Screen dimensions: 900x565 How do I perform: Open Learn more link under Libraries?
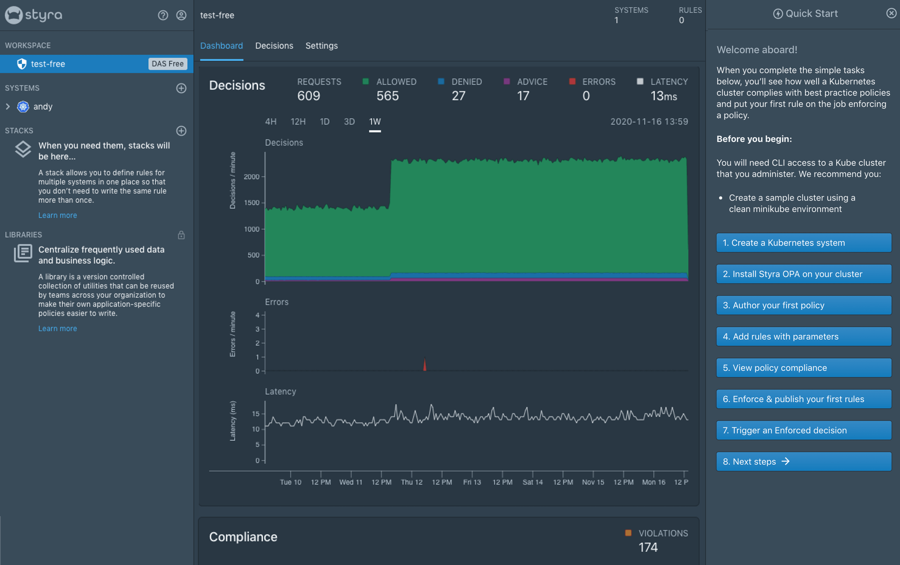pyautogui.click(x=58, y=329)
